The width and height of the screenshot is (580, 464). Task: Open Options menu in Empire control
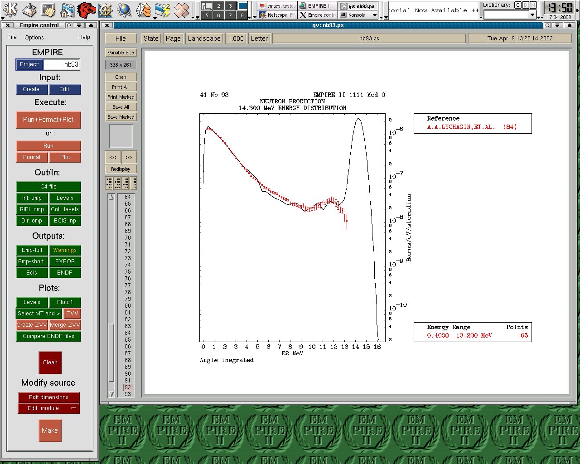(34, 38)
